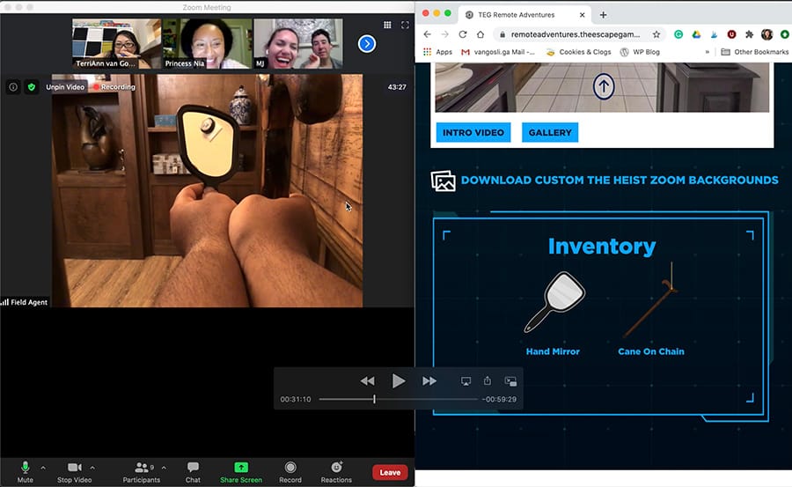Open the Apps bookmark shortcut

(x=438, y=52)
